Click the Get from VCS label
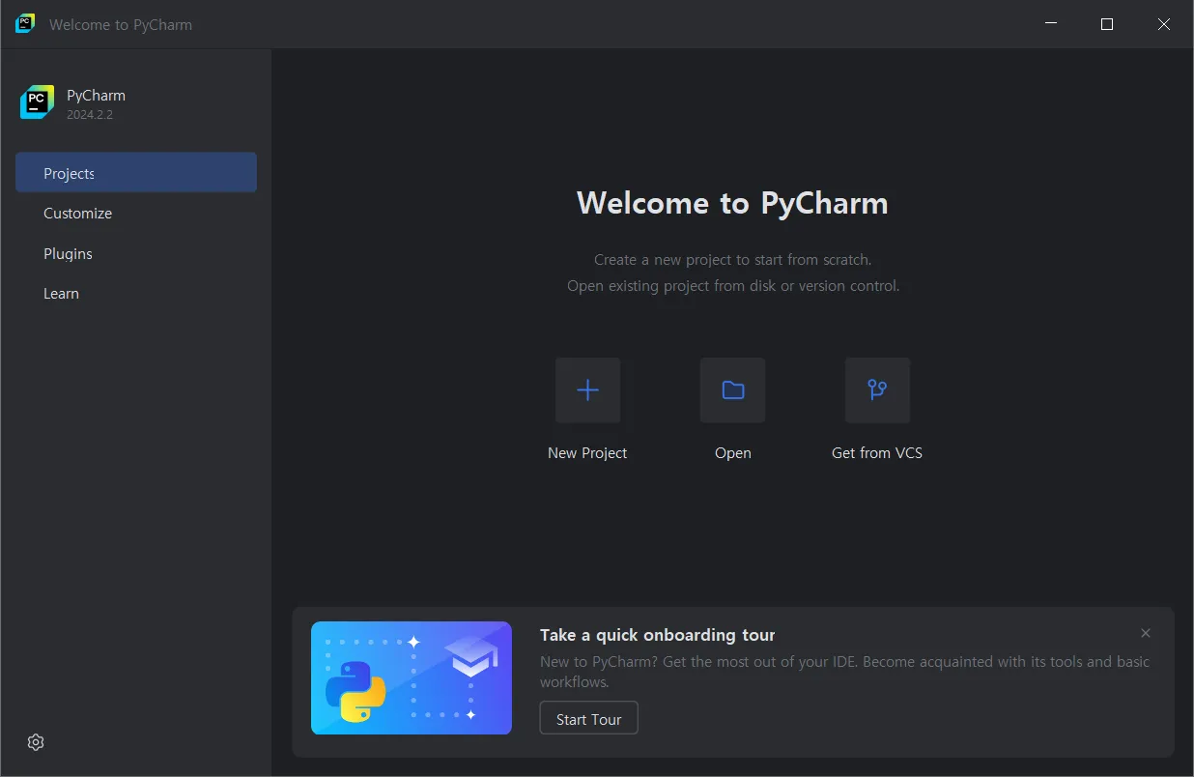1194x777 pixels. (x=877, y=453)
